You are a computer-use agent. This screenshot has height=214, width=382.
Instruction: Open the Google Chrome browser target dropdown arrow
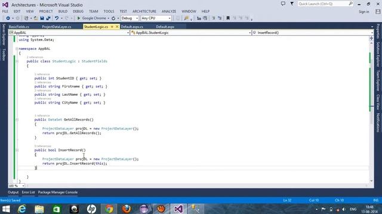tap(108, 18)
